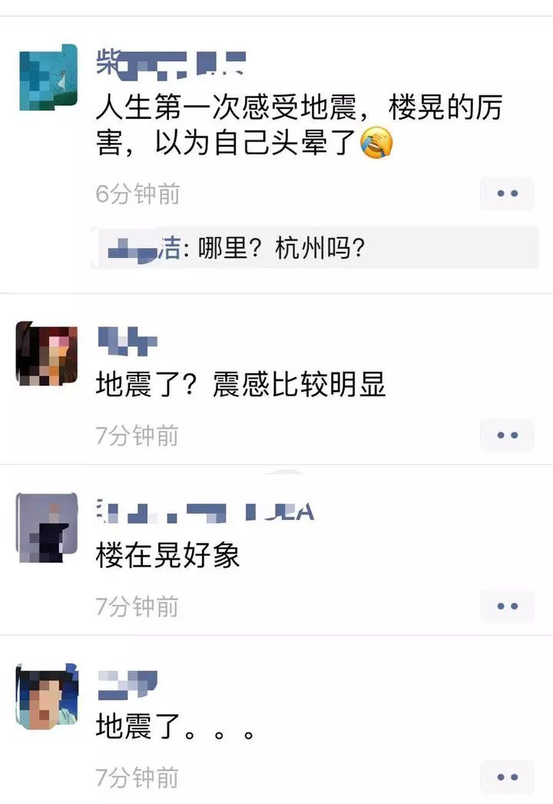Tap the dark-haired avatar on the second post
Screen dimensions: 553x804
(x=47, y=352)
